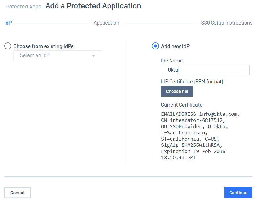Click the 'Current Certificate' label
The width and height of the screenshot is (261, 205).
point(182,105)
